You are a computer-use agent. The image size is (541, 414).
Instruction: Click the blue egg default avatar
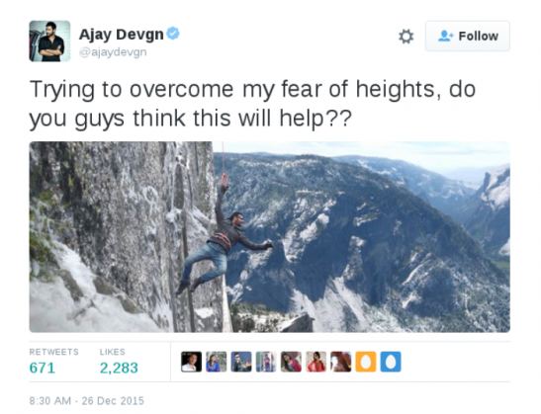click(x=391, y=362)
